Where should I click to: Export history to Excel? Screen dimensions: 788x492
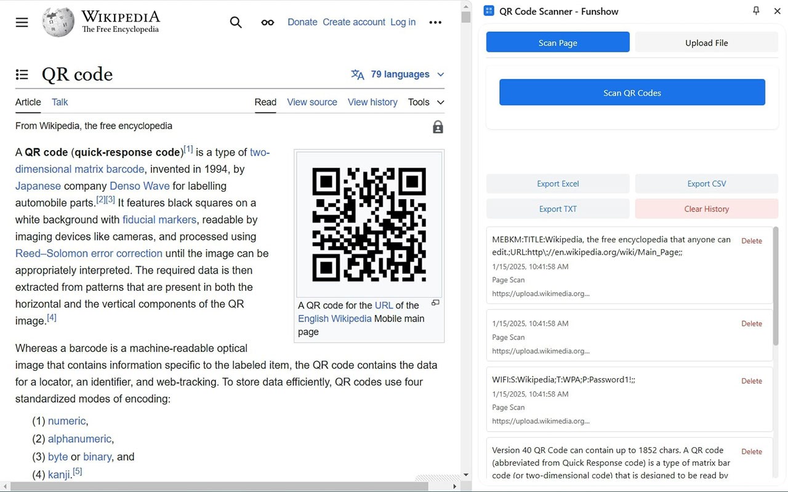(x=558, y=183)
